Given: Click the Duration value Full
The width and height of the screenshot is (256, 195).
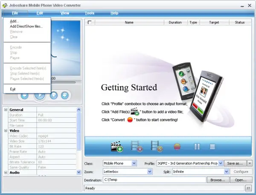Looking at the screenshot, I should click(x=56, y=115).
